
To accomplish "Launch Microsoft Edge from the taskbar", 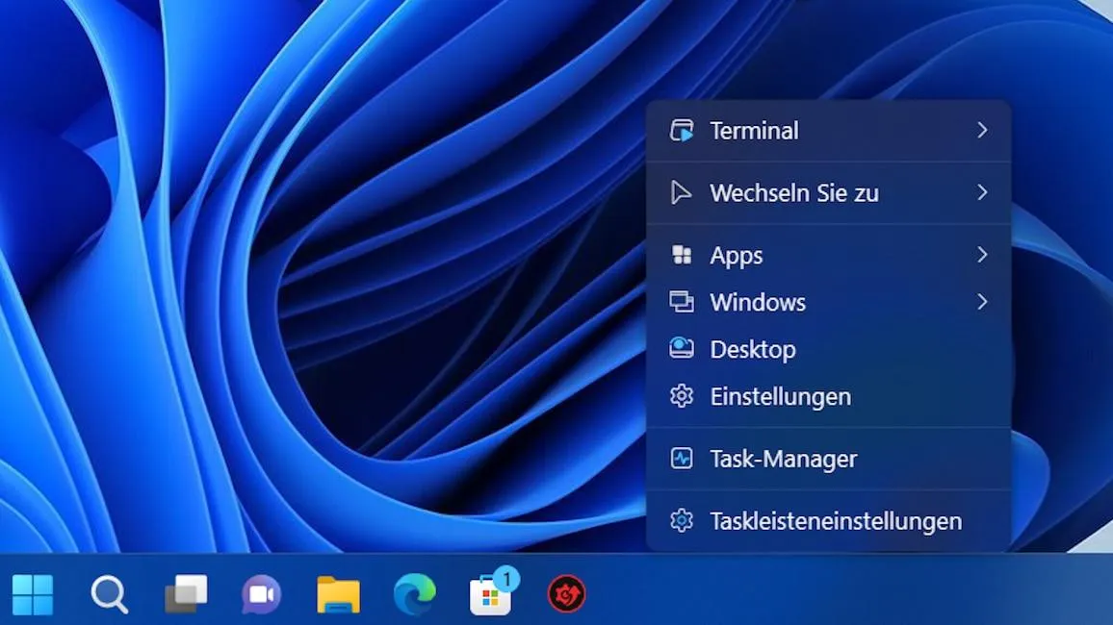I will (x=415, y=594).
